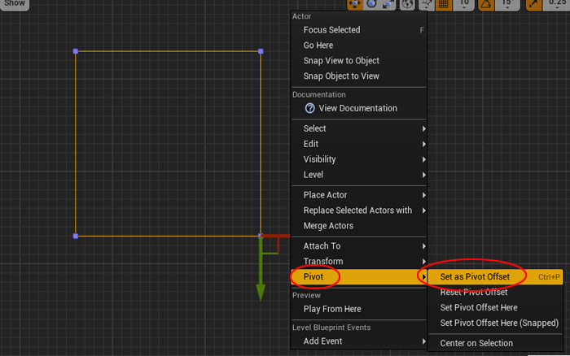Image resolution: width=570 pixels, height=356 pixels.
Task: Toggle the rotation angle snapping icon
Action: click(x=485, y=4)
